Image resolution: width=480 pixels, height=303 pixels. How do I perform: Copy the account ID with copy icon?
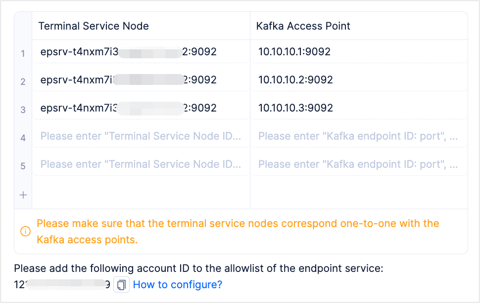point(121,285)
